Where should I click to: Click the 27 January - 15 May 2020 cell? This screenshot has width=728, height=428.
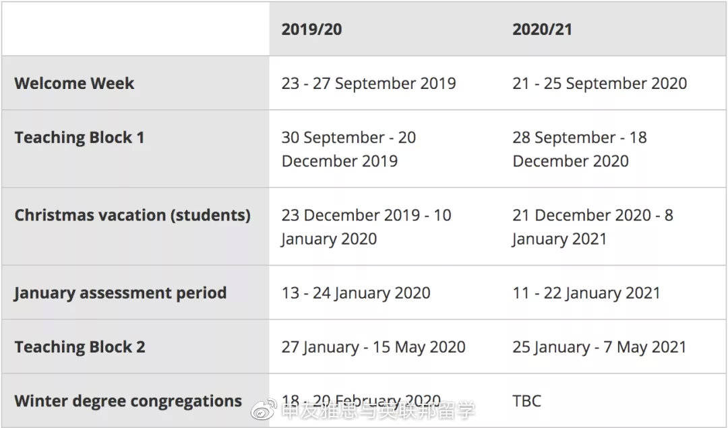point(373,347)
